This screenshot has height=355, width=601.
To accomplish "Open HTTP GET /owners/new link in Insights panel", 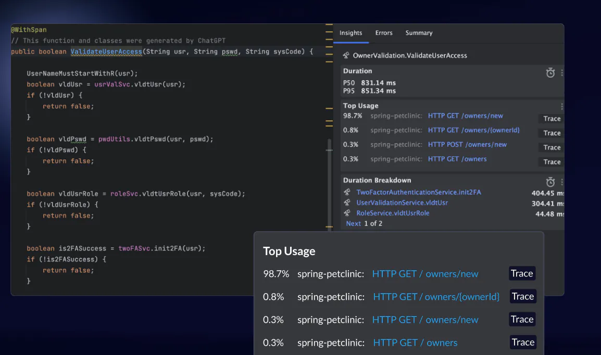I will [x=465, y=116].
